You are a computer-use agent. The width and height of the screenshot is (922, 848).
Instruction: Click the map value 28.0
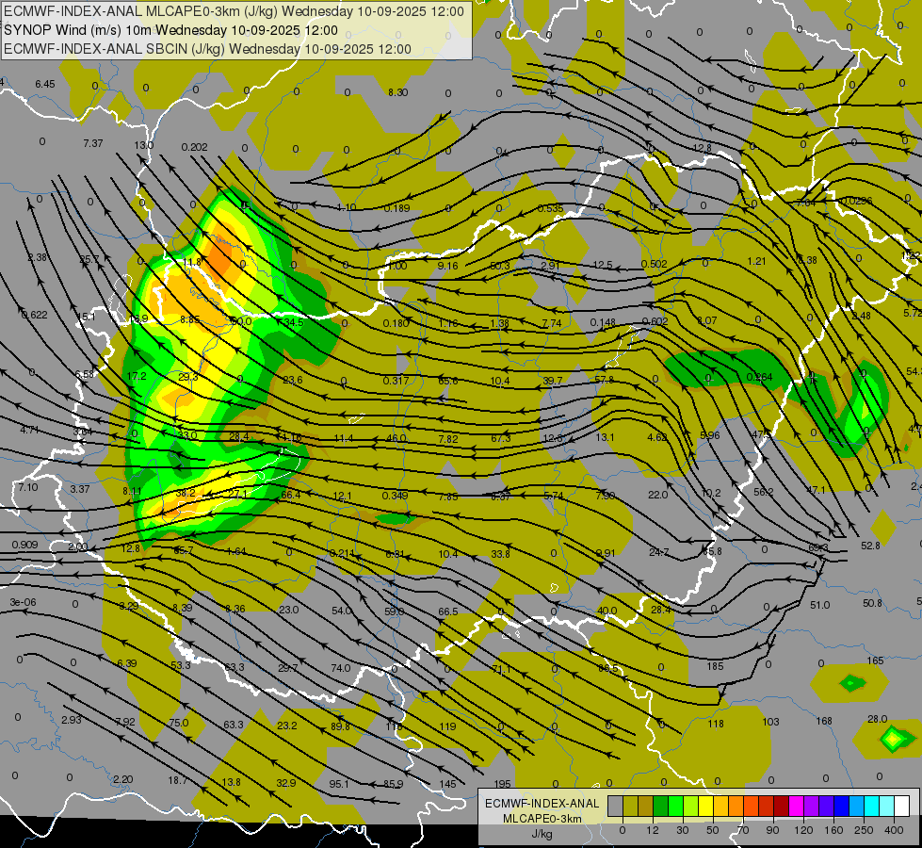pyautogui.click(x=878, y=719)
